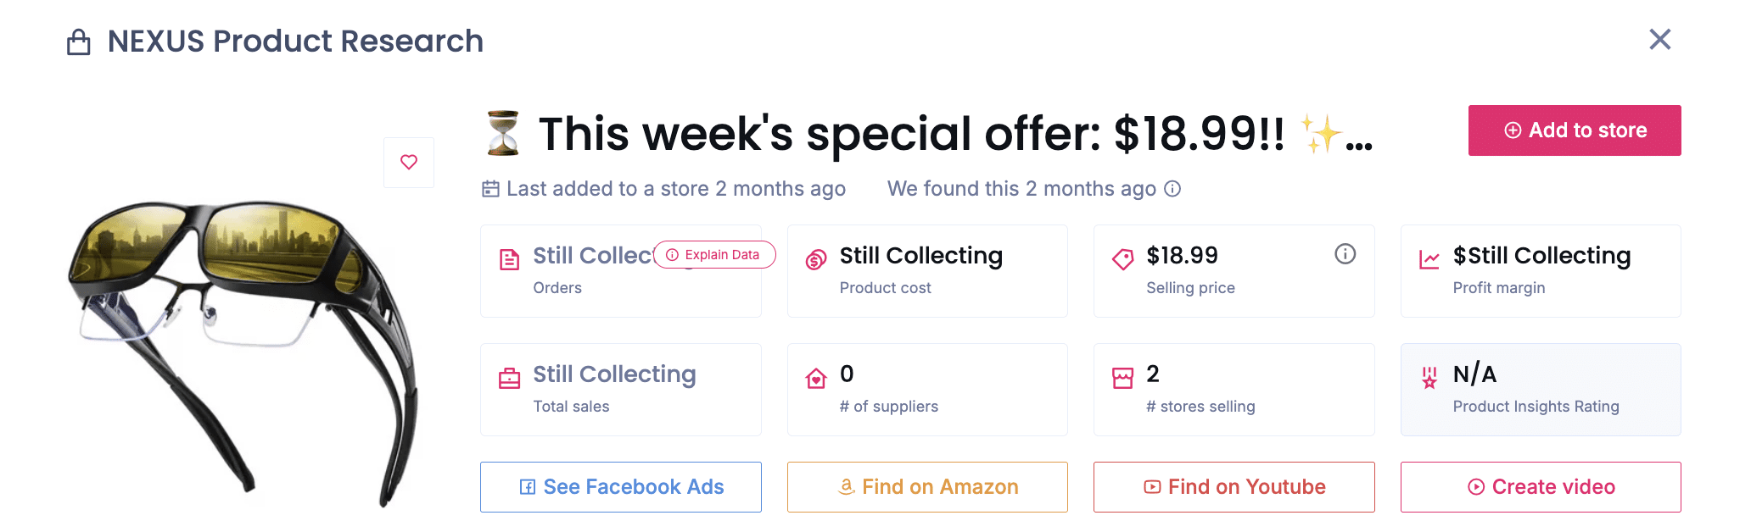Click the Product Insights Rating medal icon
Viewport: 1751px width, 532px height.
[1429, 378]
